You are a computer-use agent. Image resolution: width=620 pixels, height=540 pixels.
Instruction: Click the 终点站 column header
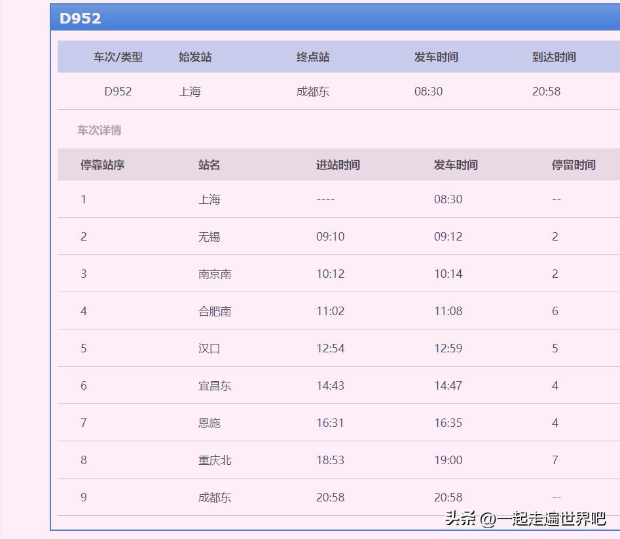point(313,57)
